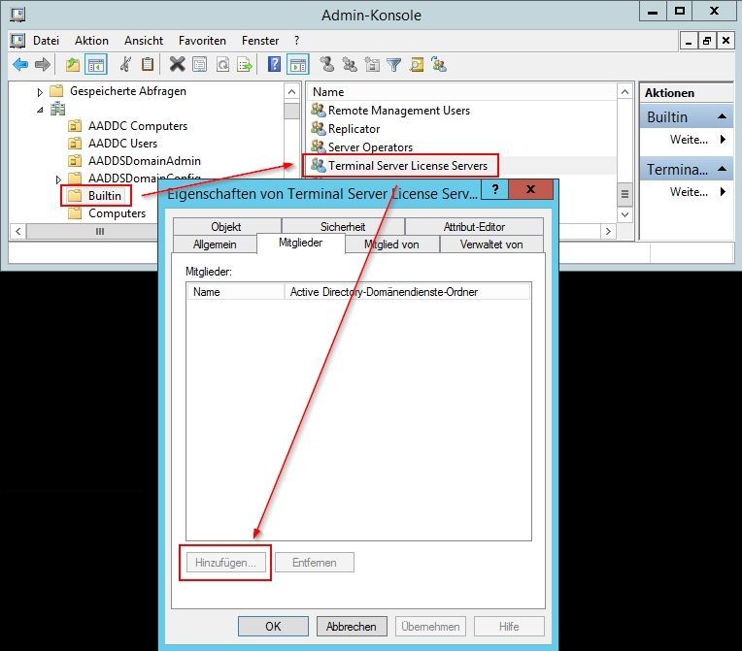Create a new group via toolbar icon

(350, 64)
